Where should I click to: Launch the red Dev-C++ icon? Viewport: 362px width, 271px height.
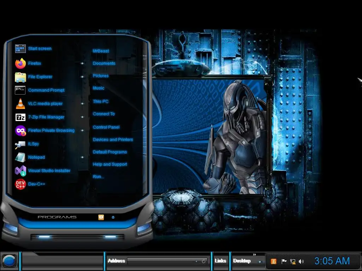[x=20, y=184]
